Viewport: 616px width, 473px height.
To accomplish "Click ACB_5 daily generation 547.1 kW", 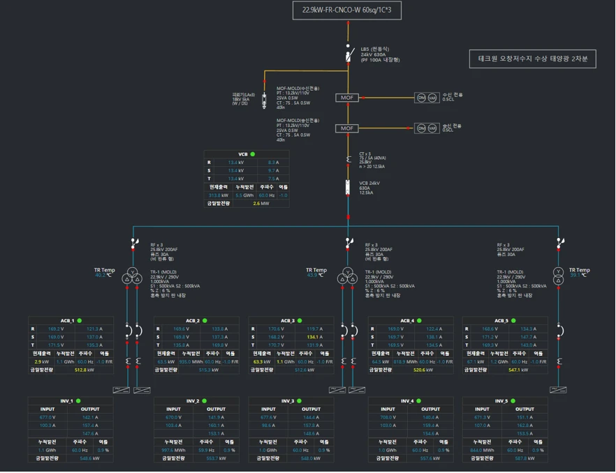I will 518,370.
